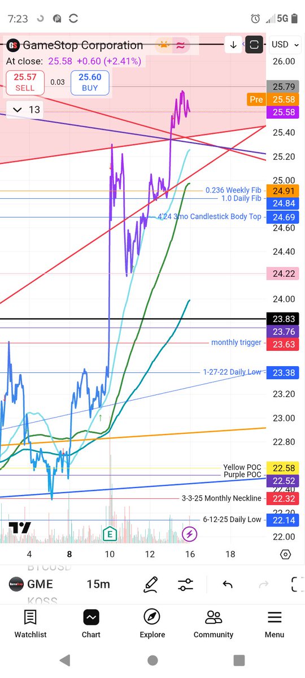Open chart settings hexagon gear icon

[285, 554]
